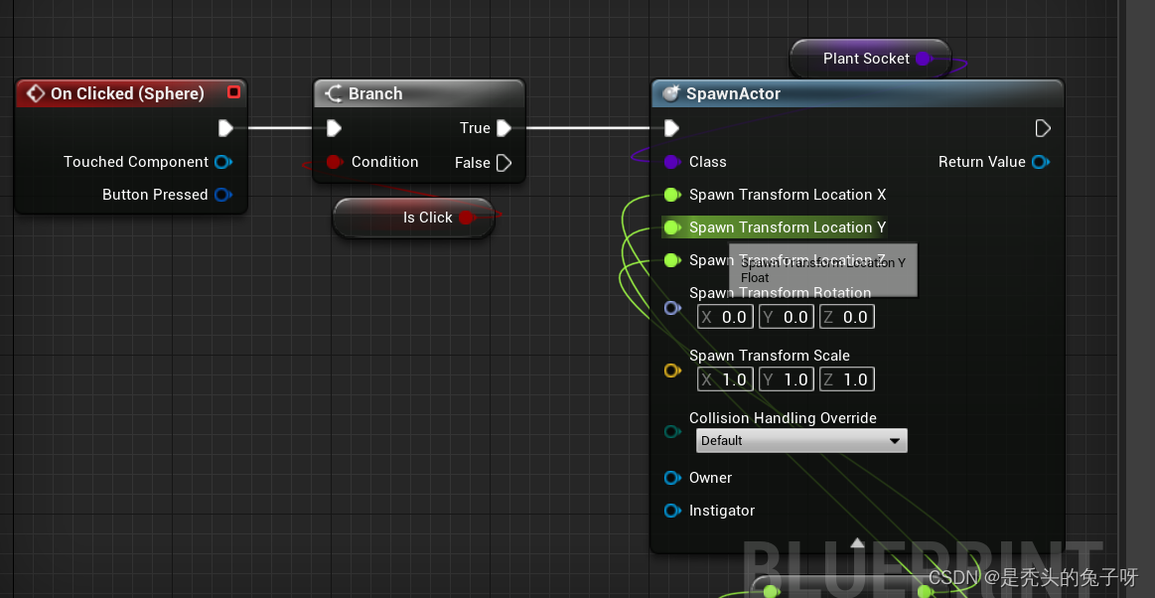
Task: Select the Plant Socket variable node
Action: point(870,59)
